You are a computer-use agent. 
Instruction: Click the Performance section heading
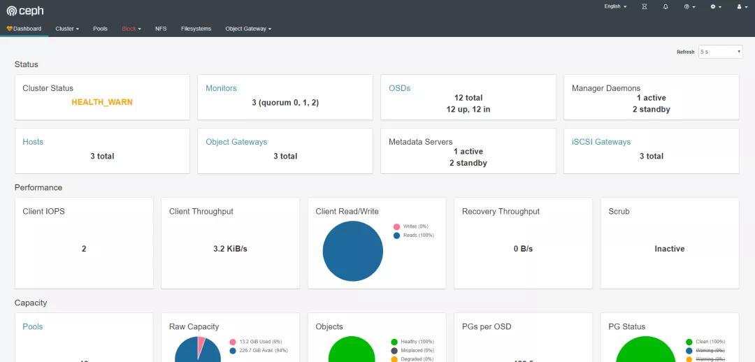[x=38, y=187]
